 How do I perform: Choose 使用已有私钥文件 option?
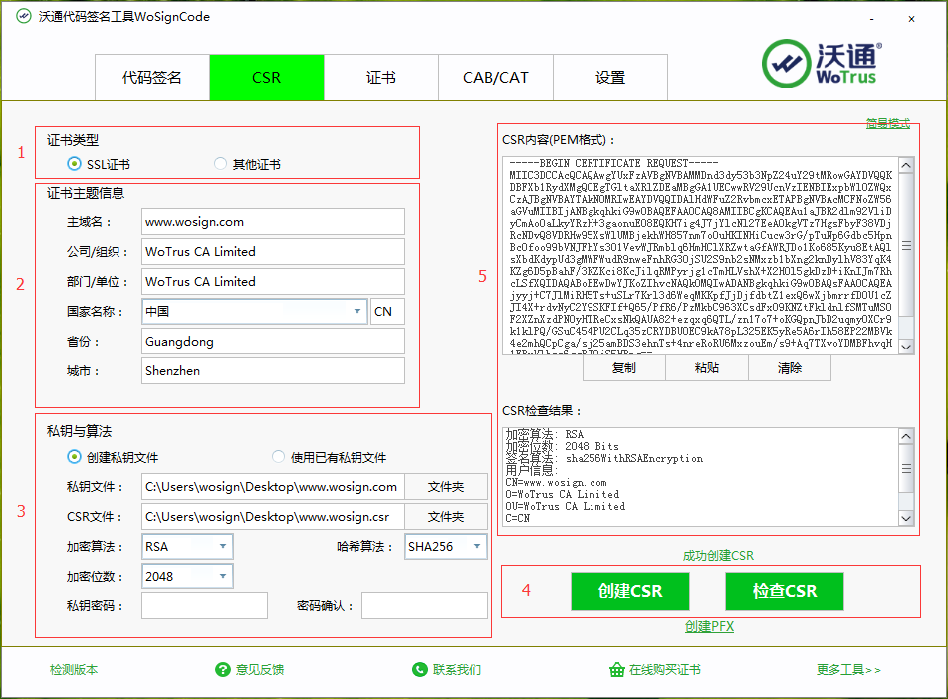pyautogui.click(x=279, y=457)
